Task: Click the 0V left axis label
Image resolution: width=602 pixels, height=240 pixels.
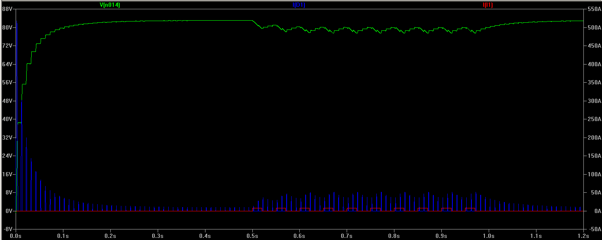Action: 8,211
